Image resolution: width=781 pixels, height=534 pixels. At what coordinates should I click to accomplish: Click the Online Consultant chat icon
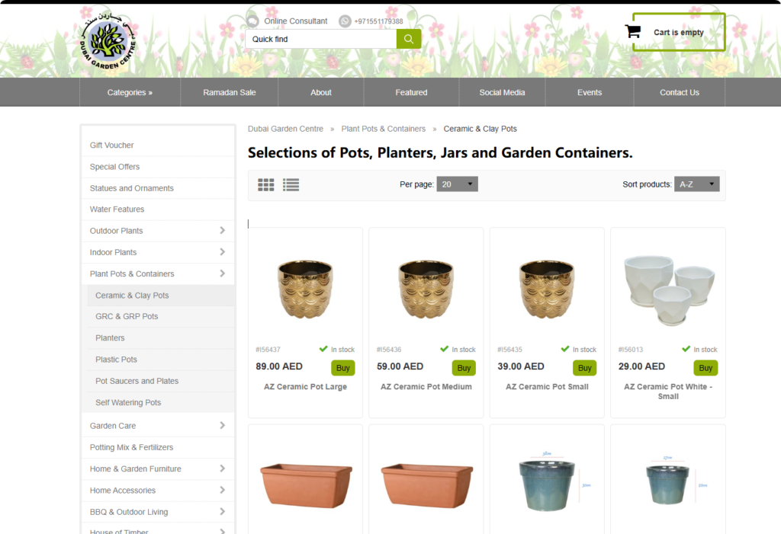point(252,21)
